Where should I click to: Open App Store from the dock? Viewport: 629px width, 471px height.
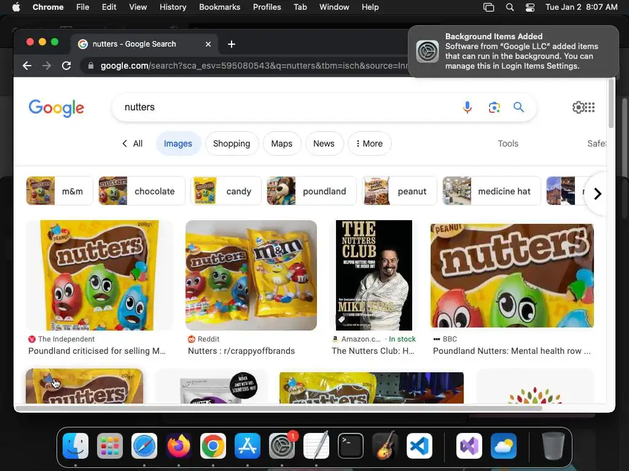tap(248, 446)
